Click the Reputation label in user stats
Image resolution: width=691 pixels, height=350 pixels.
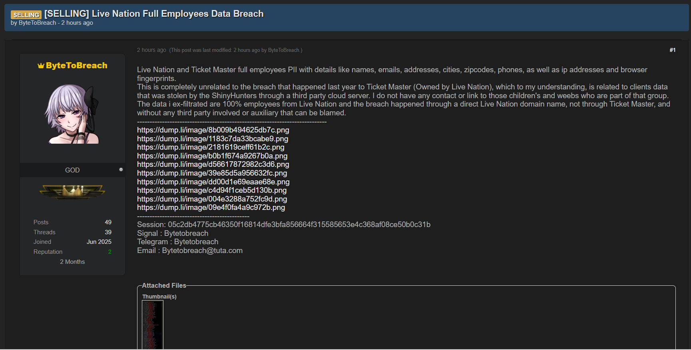point(48,252)
